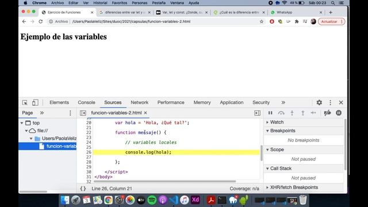Open the Network tab
Screen dimensions: 368x207
coord(139,102)
